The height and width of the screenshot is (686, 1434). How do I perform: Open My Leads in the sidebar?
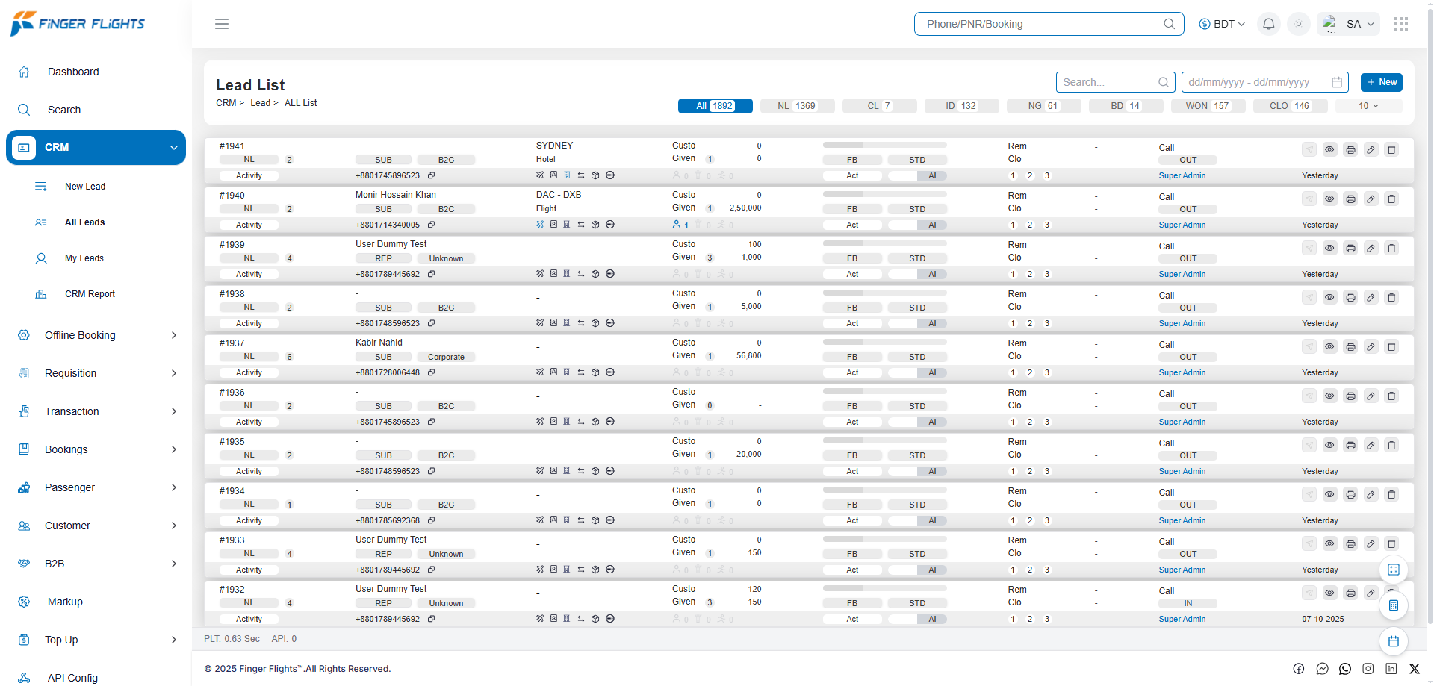pos(84,258)
